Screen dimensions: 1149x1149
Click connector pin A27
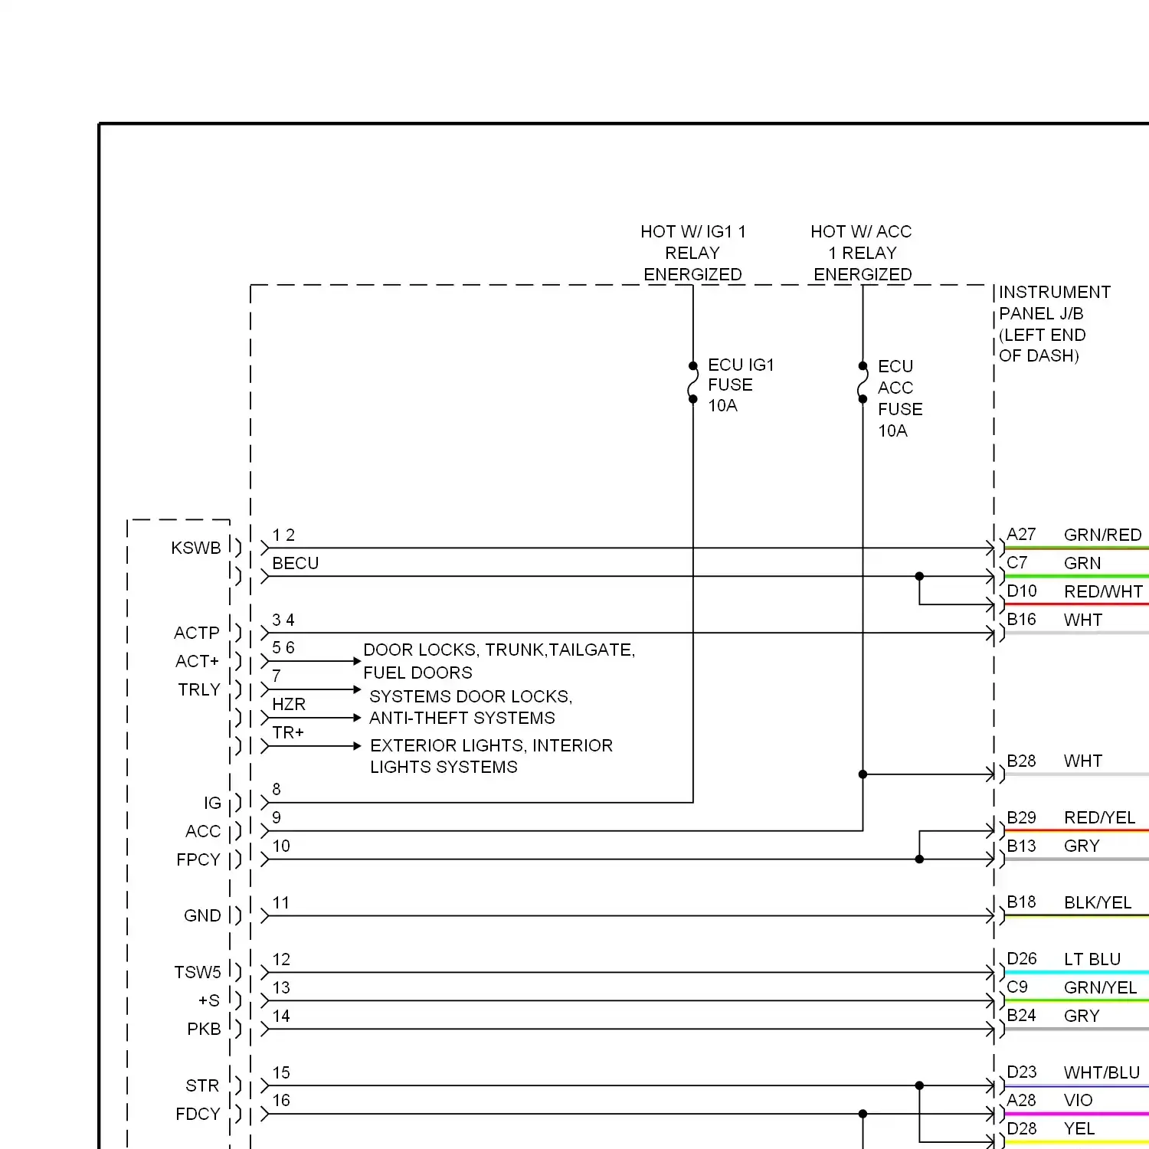click(1021, 534)
